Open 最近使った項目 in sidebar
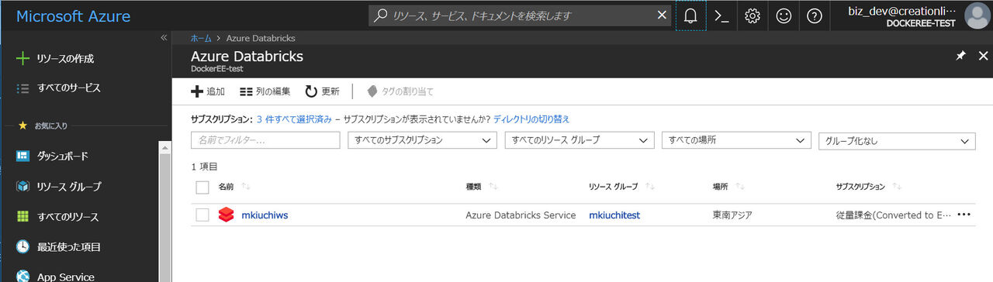The width and height of the screenshot is (993, 282). coord(69,247)
